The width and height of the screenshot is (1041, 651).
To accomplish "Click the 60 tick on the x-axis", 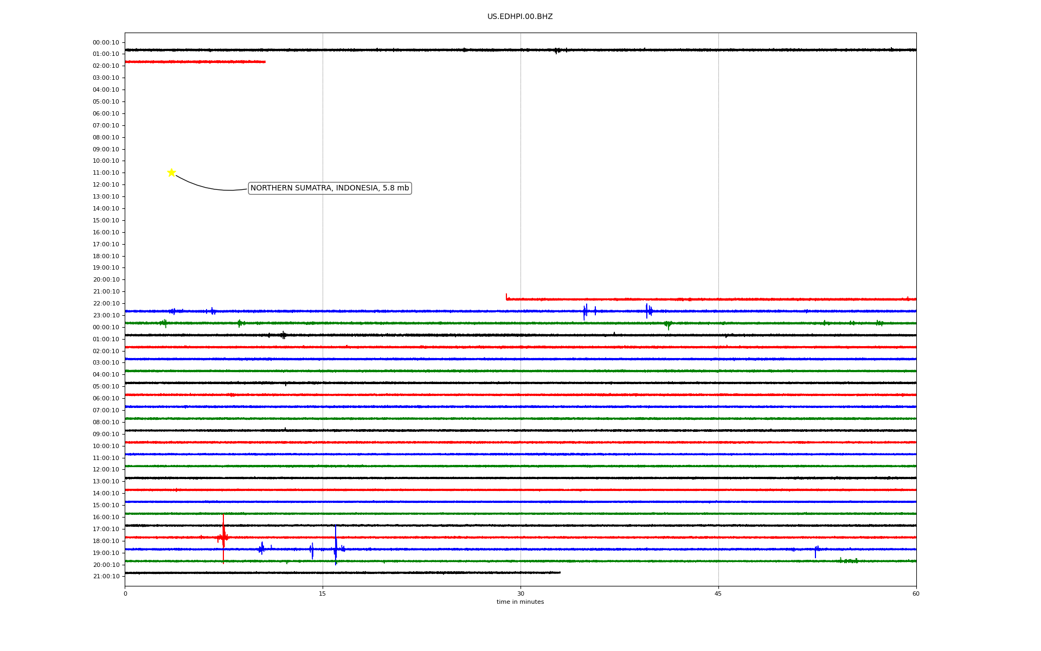I will click(x=916, y=593).
